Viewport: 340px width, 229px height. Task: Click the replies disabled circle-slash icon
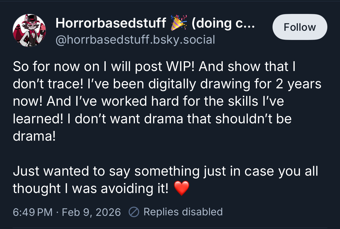[x=134, y=212]
